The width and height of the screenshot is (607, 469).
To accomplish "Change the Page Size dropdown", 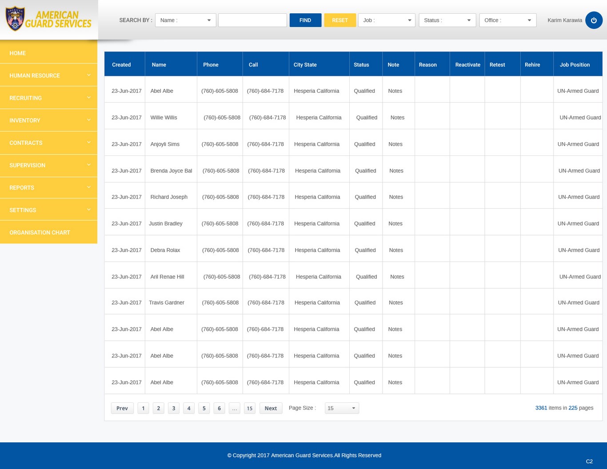I will pyautogui.click(x=341, y=408).
